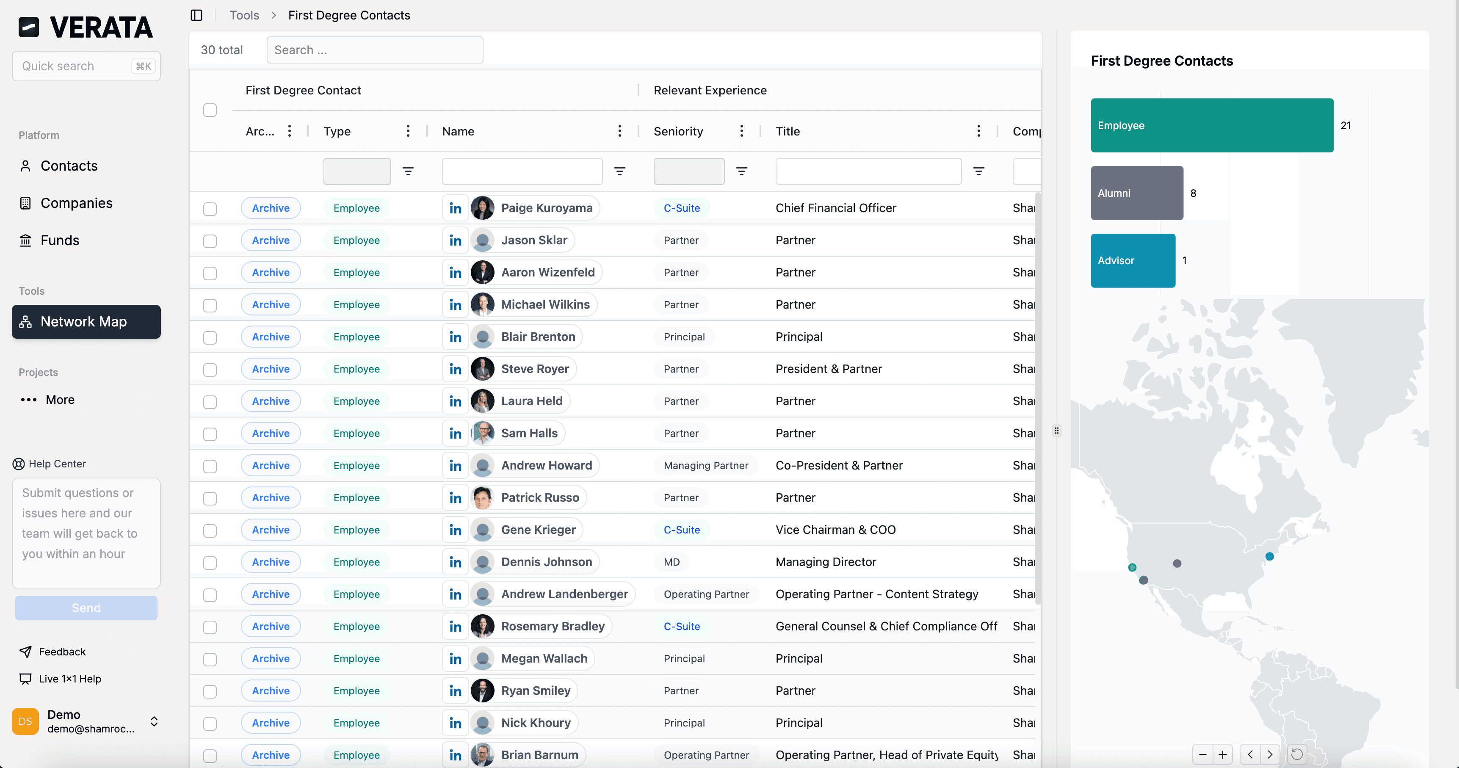Collapse the sidebar using the panel toggle
The image size is (1459, 768).
pyautogui.click(x=196, y=15)
